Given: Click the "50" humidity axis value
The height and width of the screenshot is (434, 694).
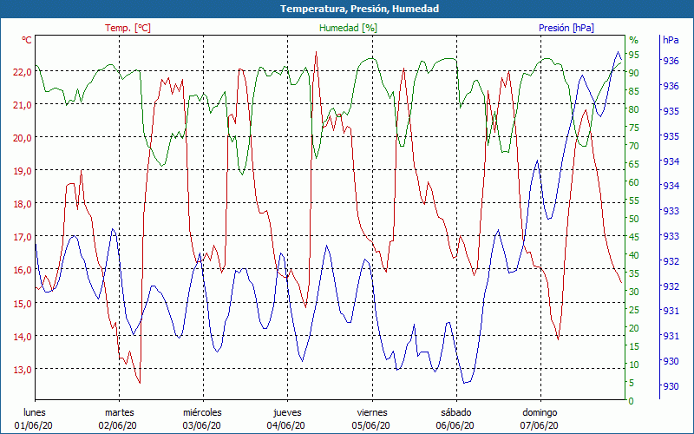Looking at the screenshot, I should (x=634, y=219).
